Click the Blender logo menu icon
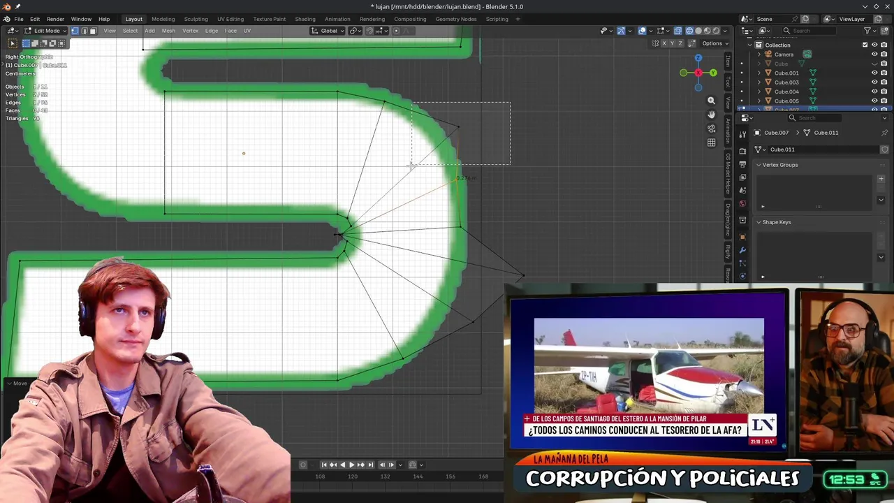This screenshot has height=503, width=894. pos(6,19)
